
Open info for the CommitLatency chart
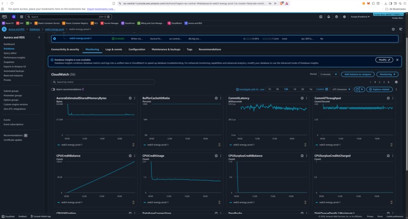302,98
